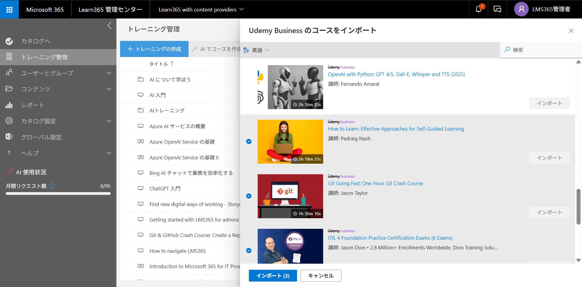This screenshot has height=287, width=582.
Task: Uncheck the ITIL 4 Foundation course
Action: tap(249, 251)
